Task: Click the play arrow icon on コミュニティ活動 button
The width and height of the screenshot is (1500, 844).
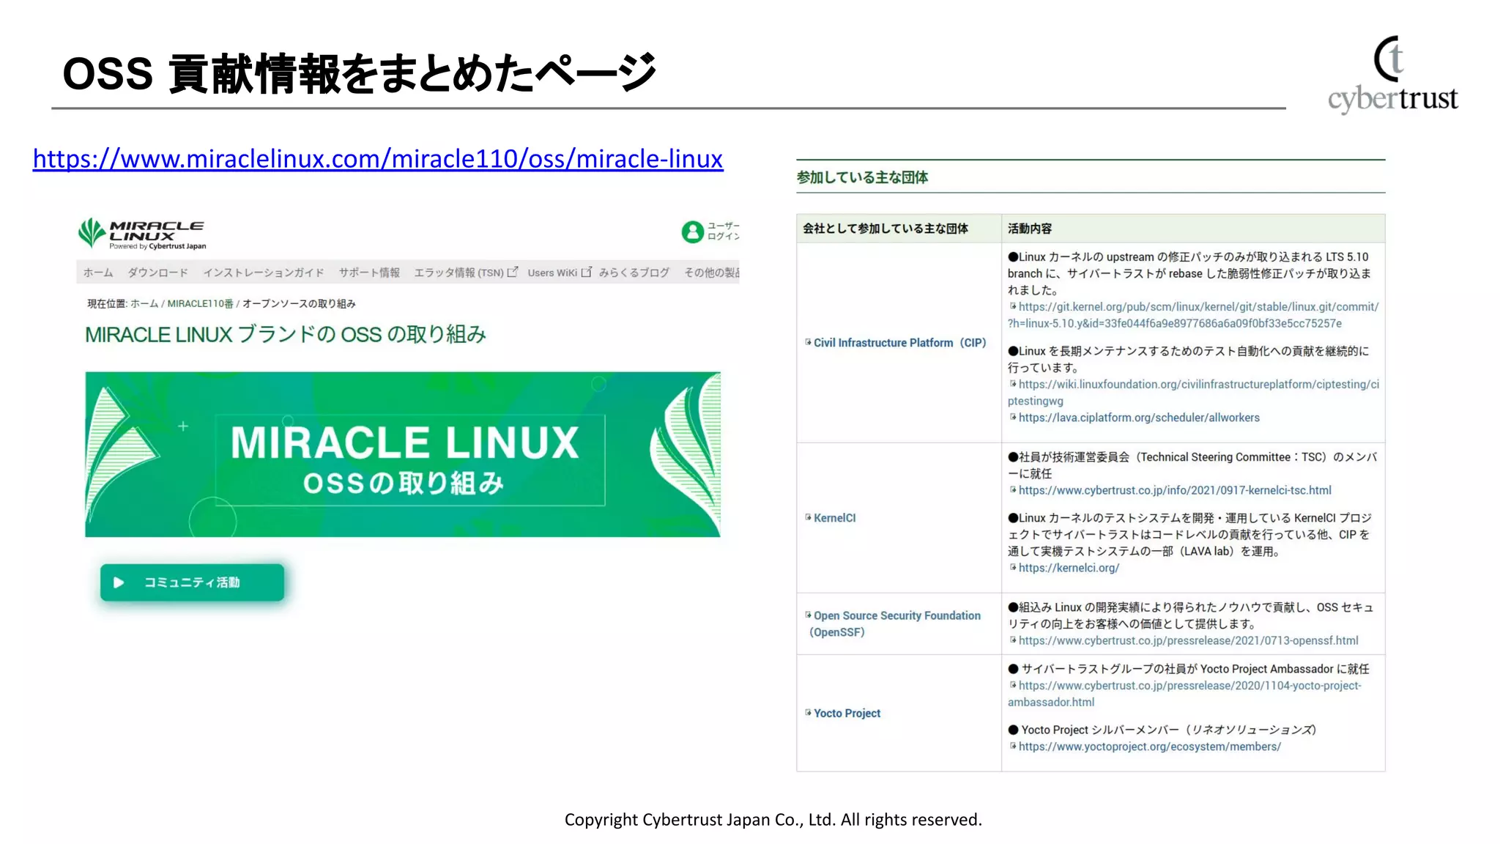Action: [119, 582]
